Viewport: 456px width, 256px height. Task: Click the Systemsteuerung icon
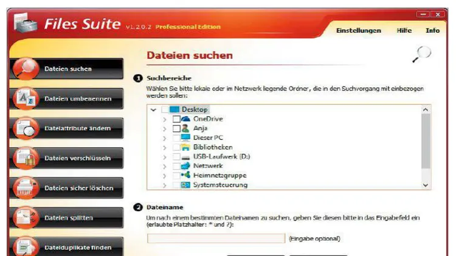click(x=185, y=185)
